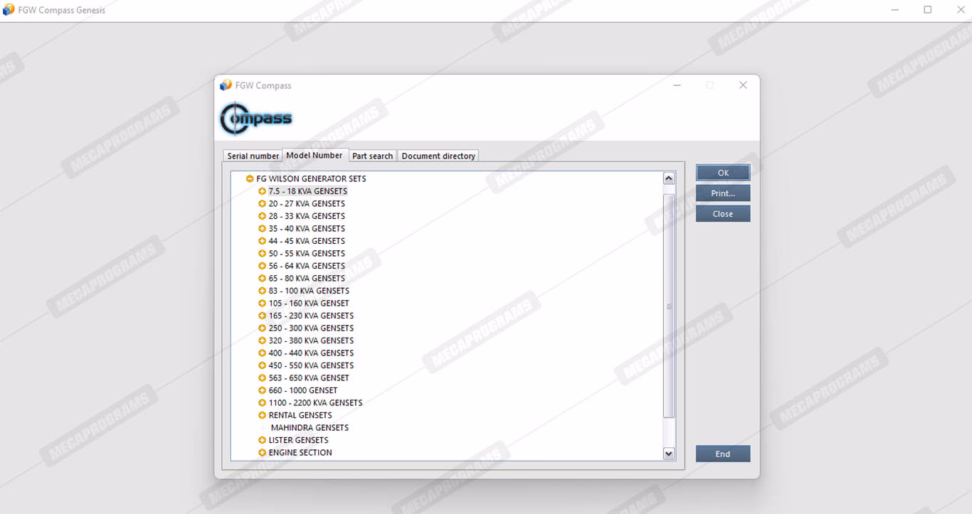Select 250 - 300 KVA GENSETS label
This screenshot has width=972, height=514.
pos(311,328)
